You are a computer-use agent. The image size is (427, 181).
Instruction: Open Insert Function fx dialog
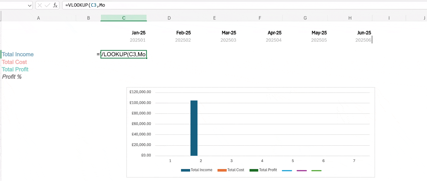tap(55, 5)
